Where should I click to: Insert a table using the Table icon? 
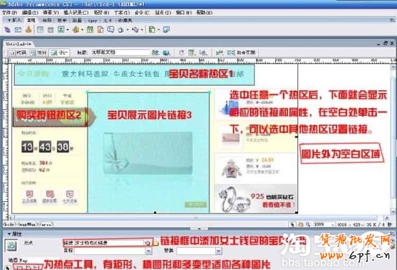pos(40,30)
